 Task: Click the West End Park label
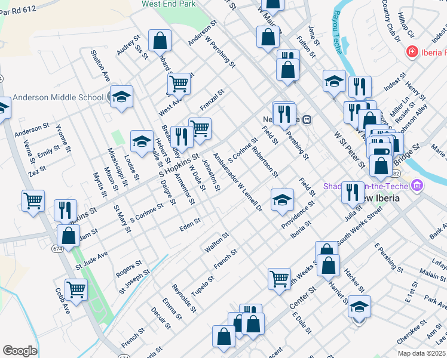169,4
